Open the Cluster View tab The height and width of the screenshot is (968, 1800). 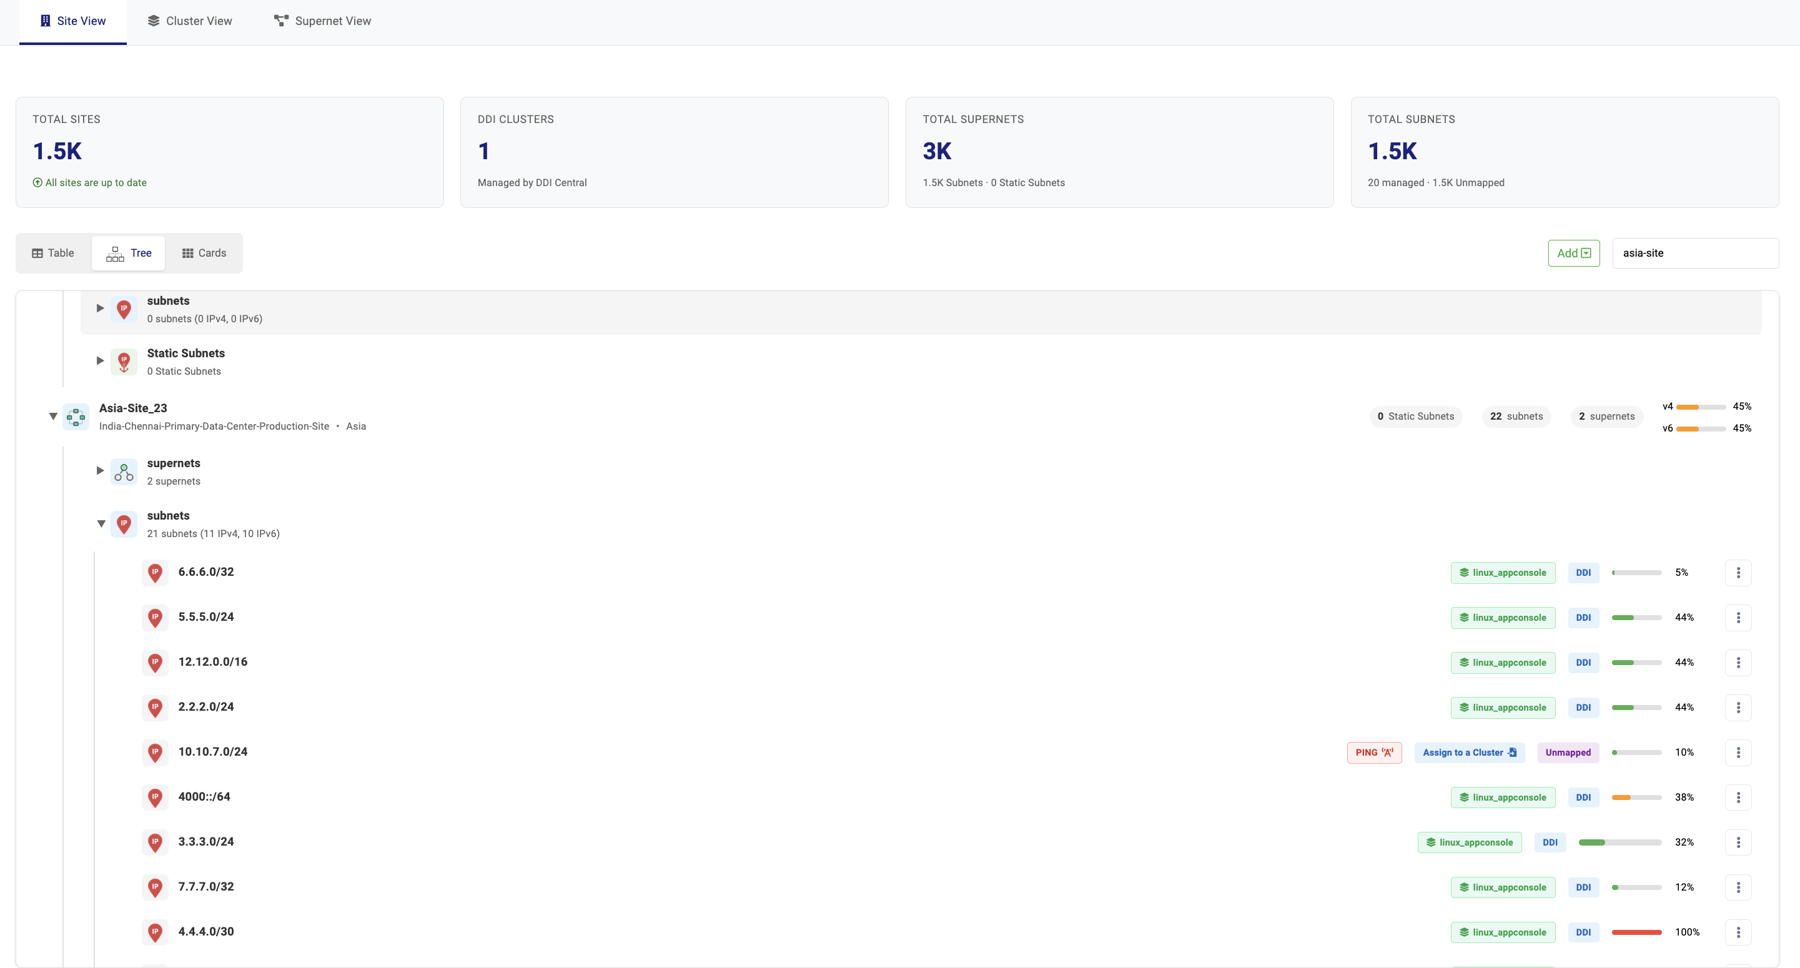(189, 21)
